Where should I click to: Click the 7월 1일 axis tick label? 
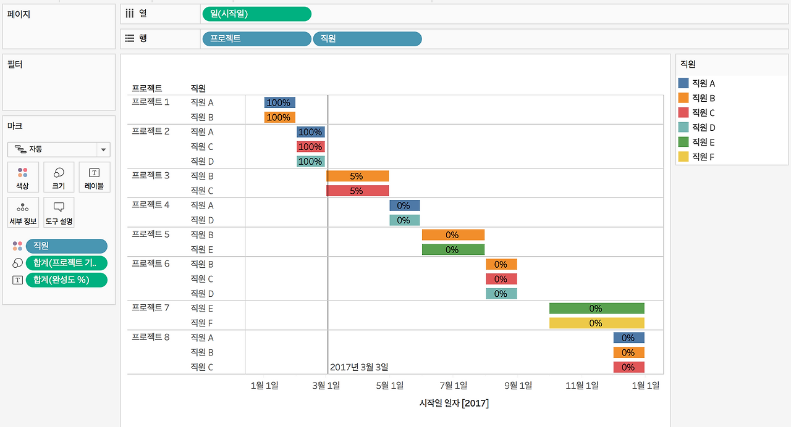(453, 386)
